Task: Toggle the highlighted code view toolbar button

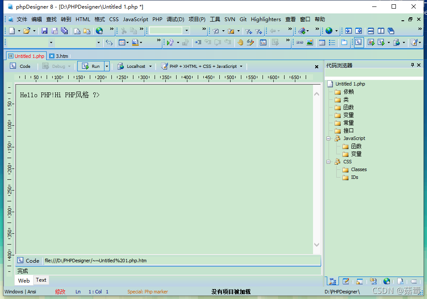Action: (359, 42)
